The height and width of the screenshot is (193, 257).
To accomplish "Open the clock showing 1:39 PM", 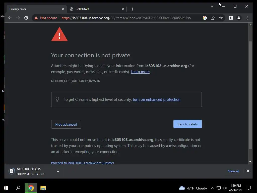I will coord(236,188).
